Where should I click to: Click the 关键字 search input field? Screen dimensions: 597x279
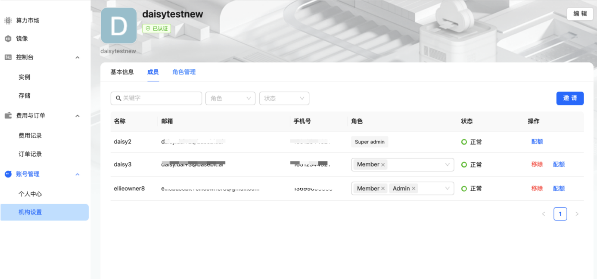(160, 98)
